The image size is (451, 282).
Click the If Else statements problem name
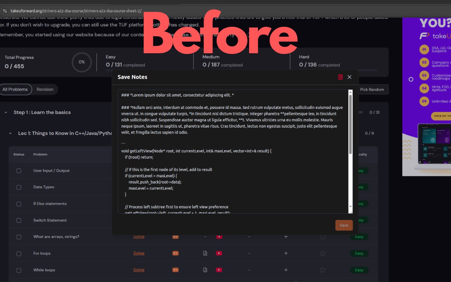(50, 204)
